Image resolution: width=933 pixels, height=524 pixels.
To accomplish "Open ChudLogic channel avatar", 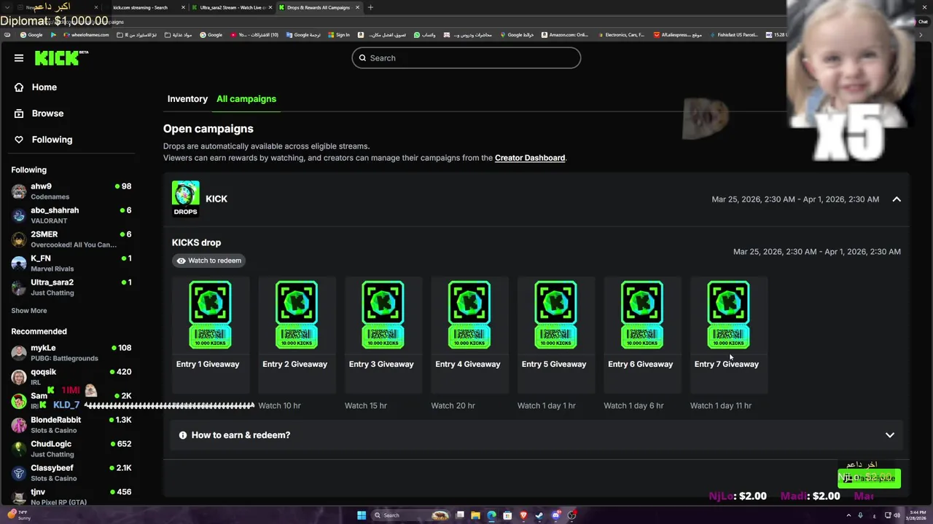I will tap(19, 449).
